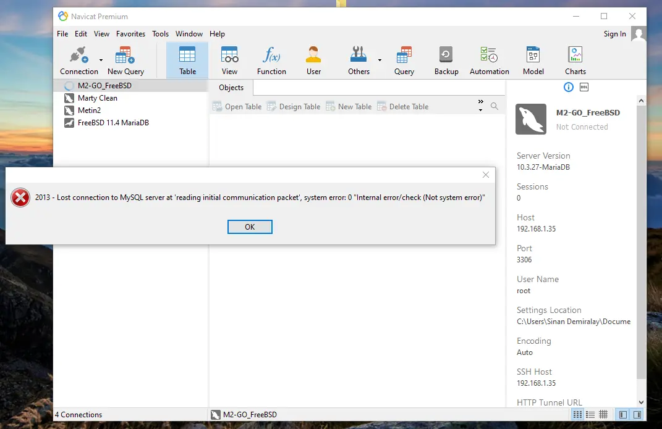Open the Window menu

pyautogui.click(x=189, y=34)
